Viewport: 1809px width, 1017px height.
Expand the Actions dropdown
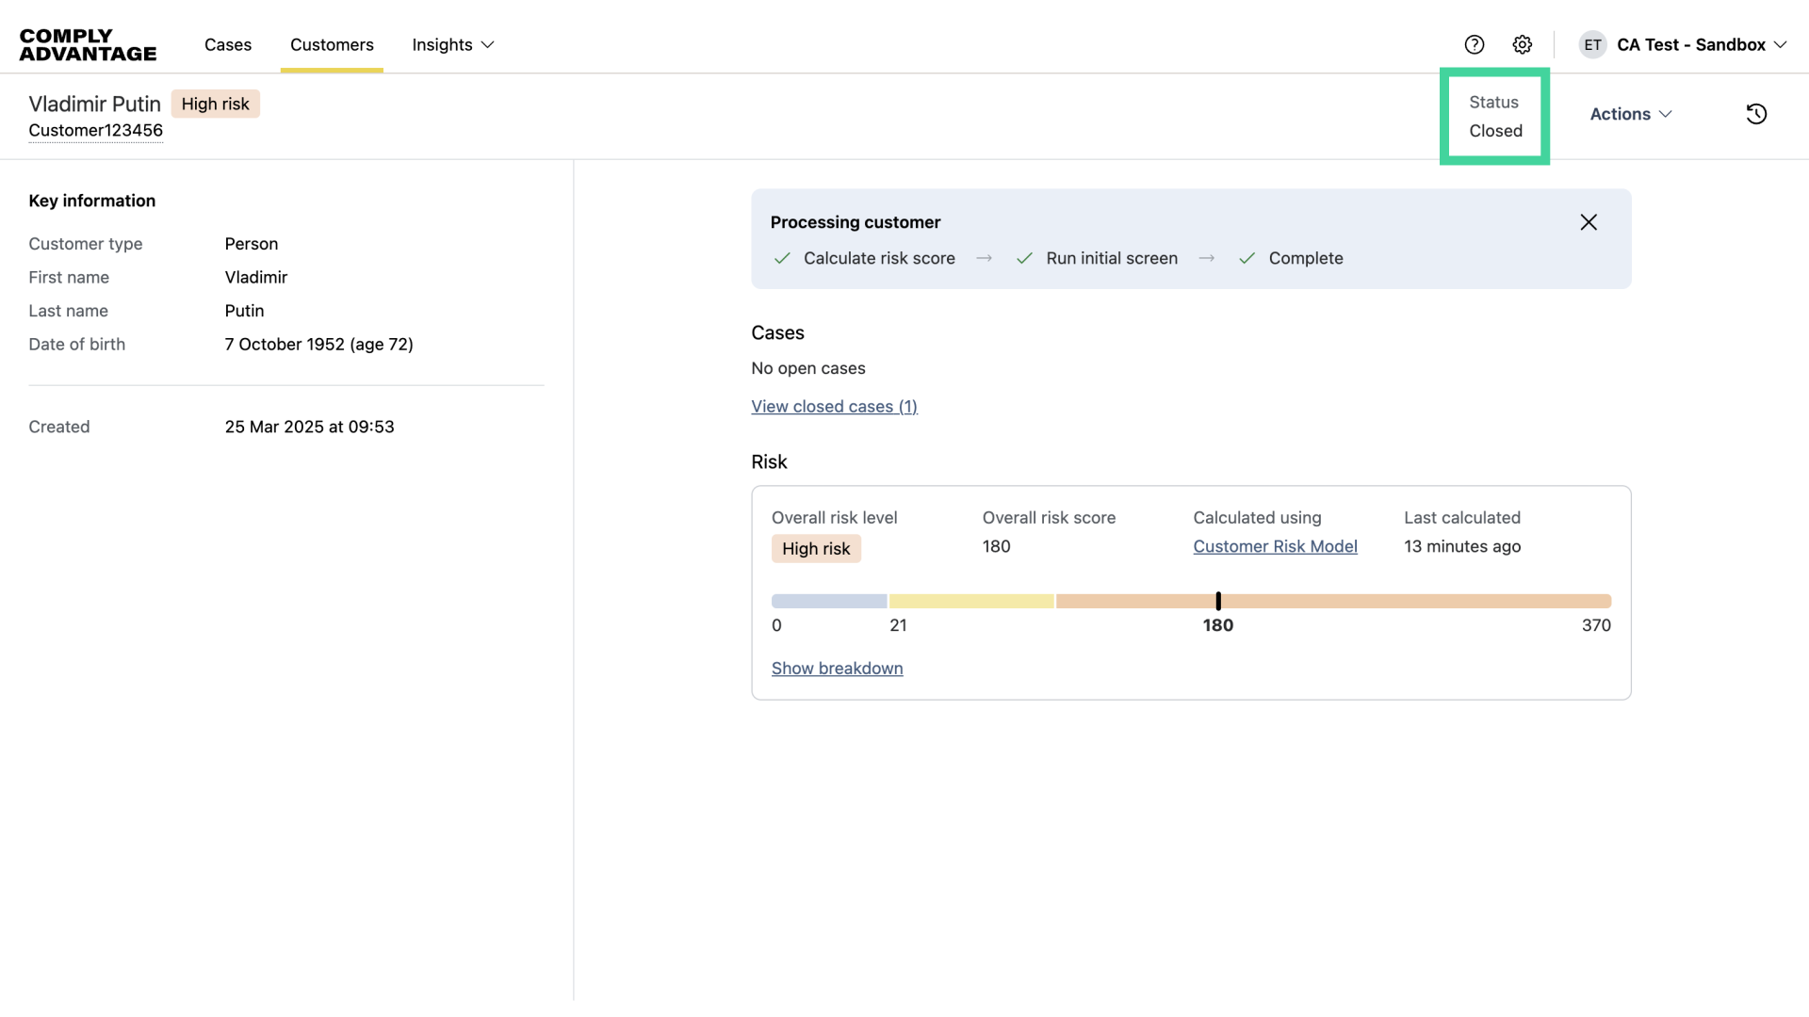pyautogui.click(x=1631, y=114)
